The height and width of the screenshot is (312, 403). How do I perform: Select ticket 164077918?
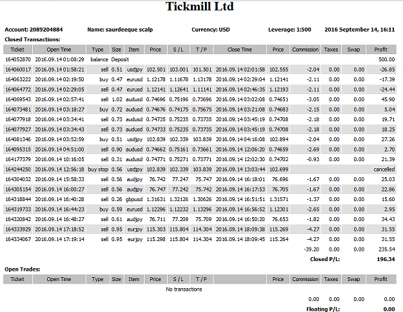(18, 119)
